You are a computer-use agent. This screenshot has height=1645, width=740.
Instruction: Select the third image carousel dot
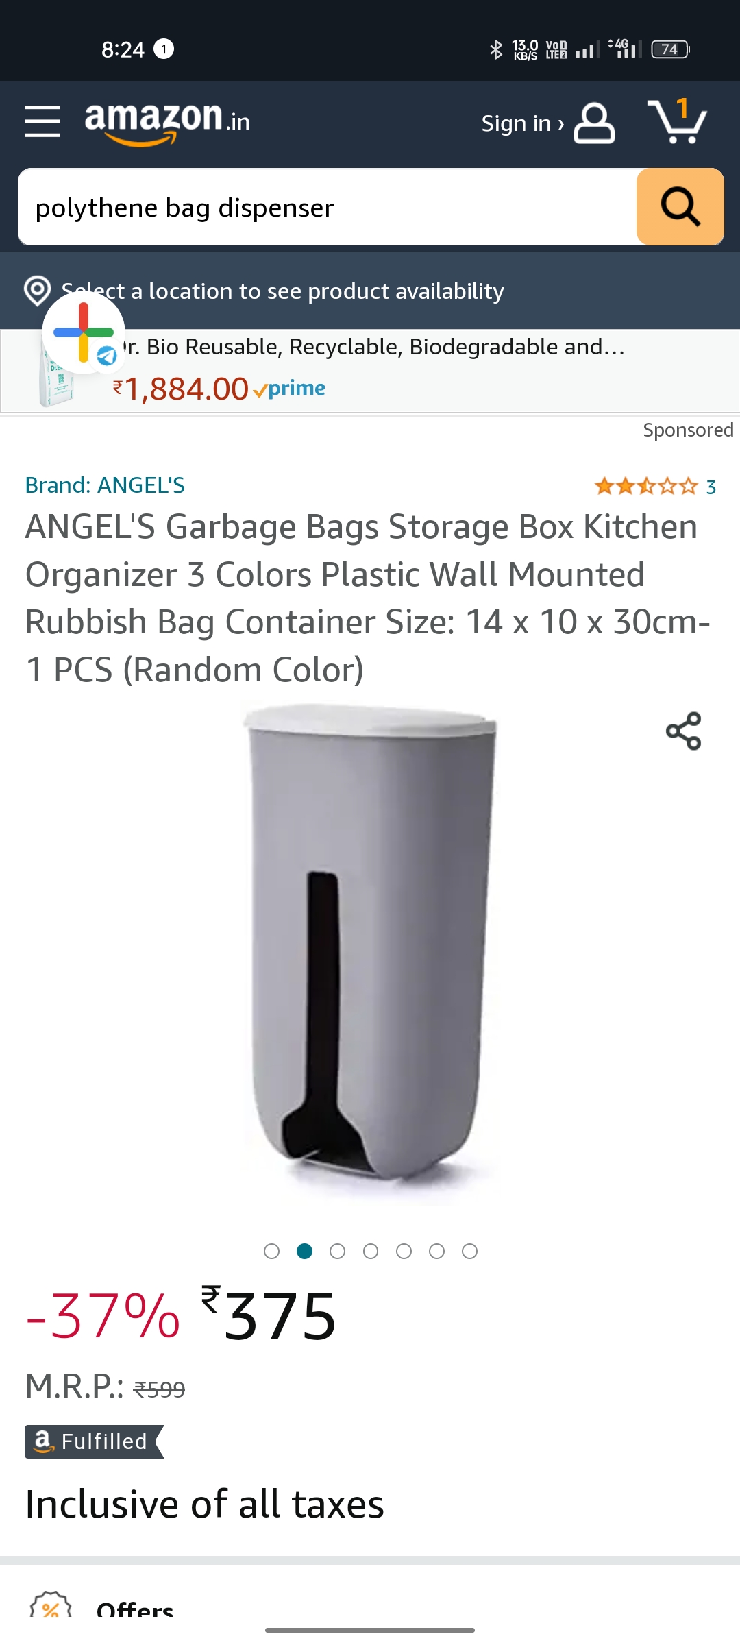coord(337,1252)
